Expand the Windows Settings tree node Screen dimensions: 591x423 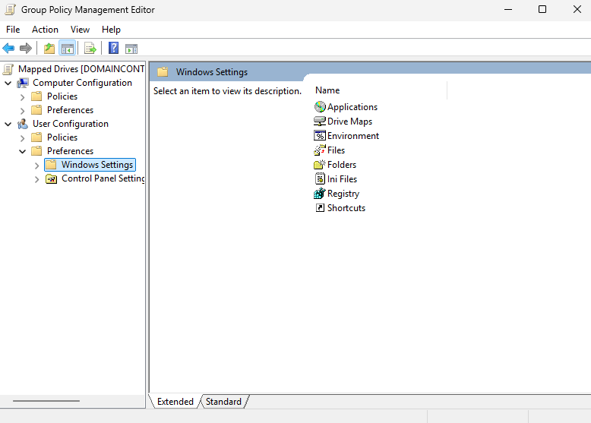coord(37,165)
